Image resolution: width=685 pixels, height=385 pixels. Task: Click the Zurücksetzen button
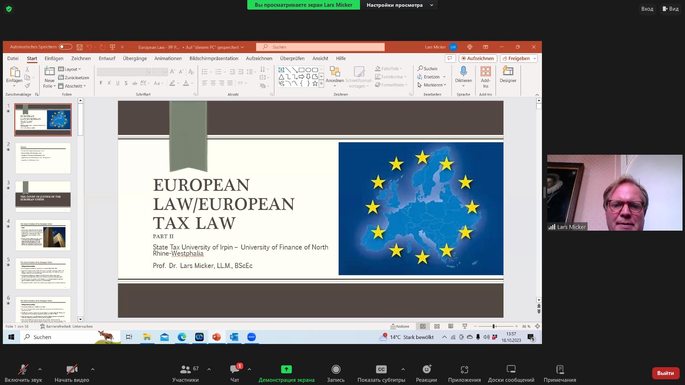pyautogui.click(x=74, y=77)
